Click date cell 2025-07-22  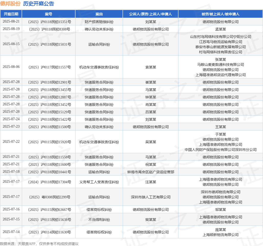pos(11,141)
